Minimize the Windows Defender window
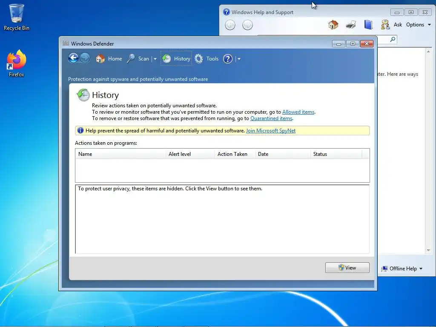The image size is (436, 327). pyautogui.click(x=338, y=44)
